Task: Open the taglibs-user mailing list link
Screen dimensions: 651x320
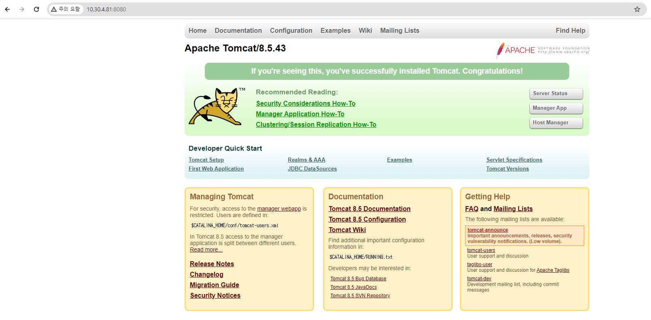Action: (x=480, y=265)
